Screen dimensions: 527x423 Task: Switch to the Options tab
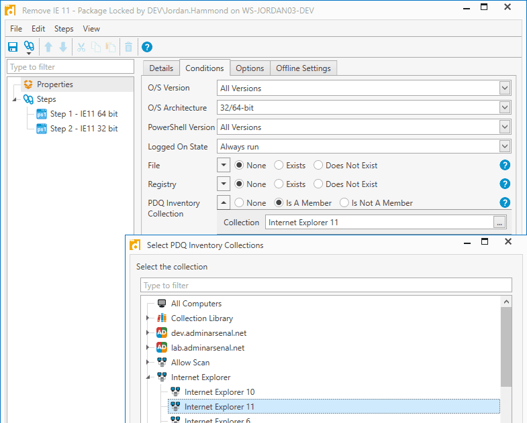(250, 68)
